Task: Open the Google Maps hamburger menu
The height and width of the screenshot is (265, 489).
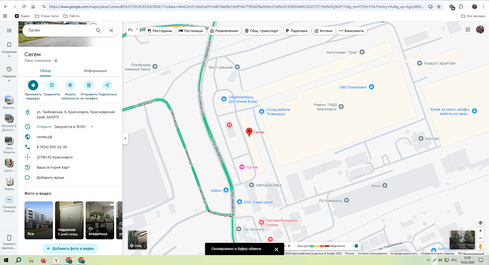Action: click(x=9, y=31)
